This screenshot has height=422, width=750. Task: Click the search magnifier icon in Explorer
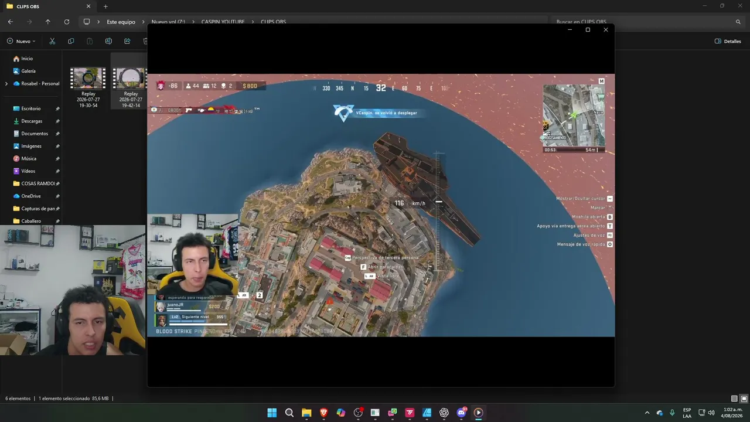[x=738, y=22]
